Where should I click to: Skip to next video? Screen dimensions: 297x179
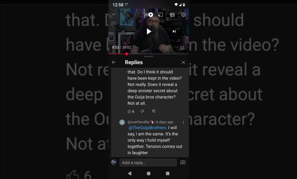click(x=174, y=32)
